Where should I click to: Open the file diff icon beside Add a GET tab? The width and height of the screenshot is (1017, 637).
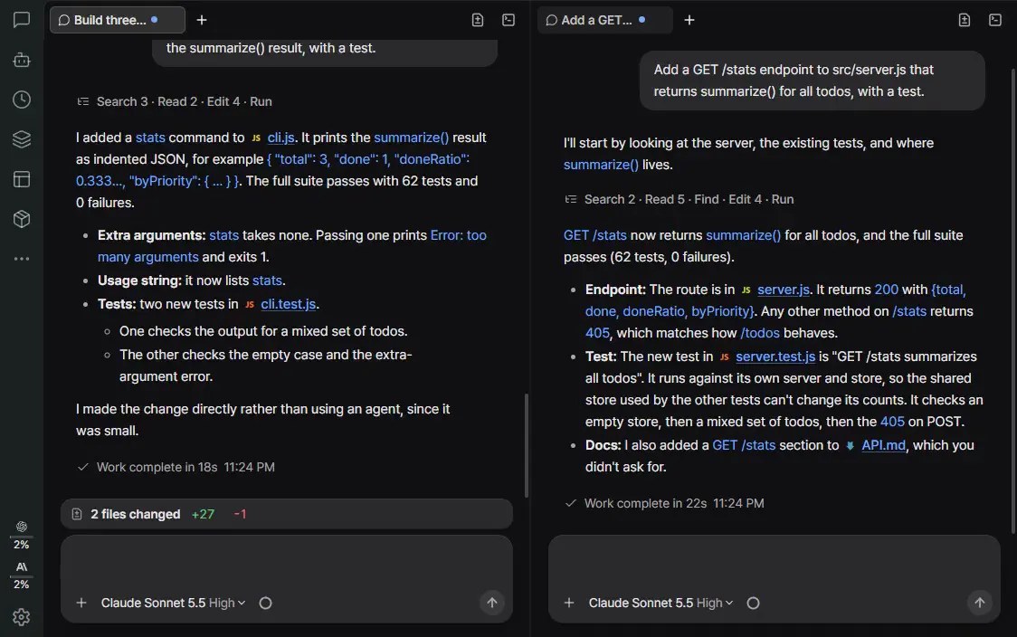[x=965, y=20]
